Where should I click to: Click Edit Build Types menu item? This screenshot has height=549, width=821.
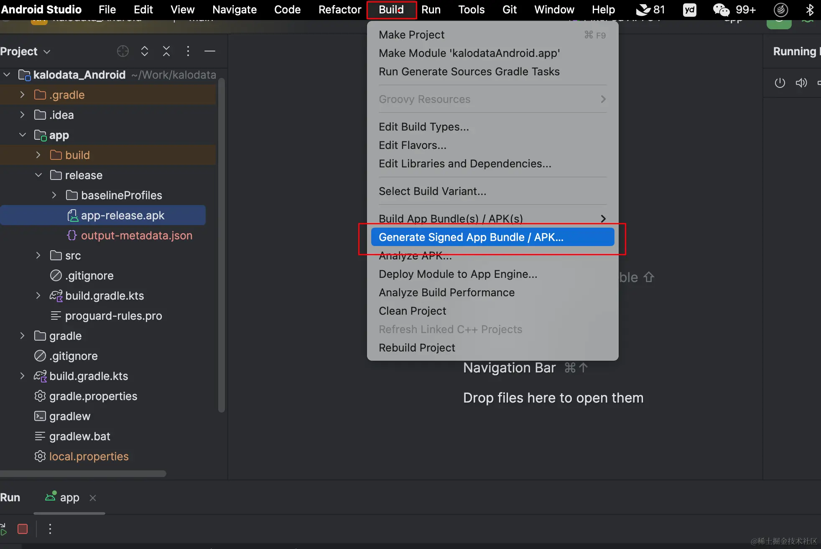coord(492,127)
